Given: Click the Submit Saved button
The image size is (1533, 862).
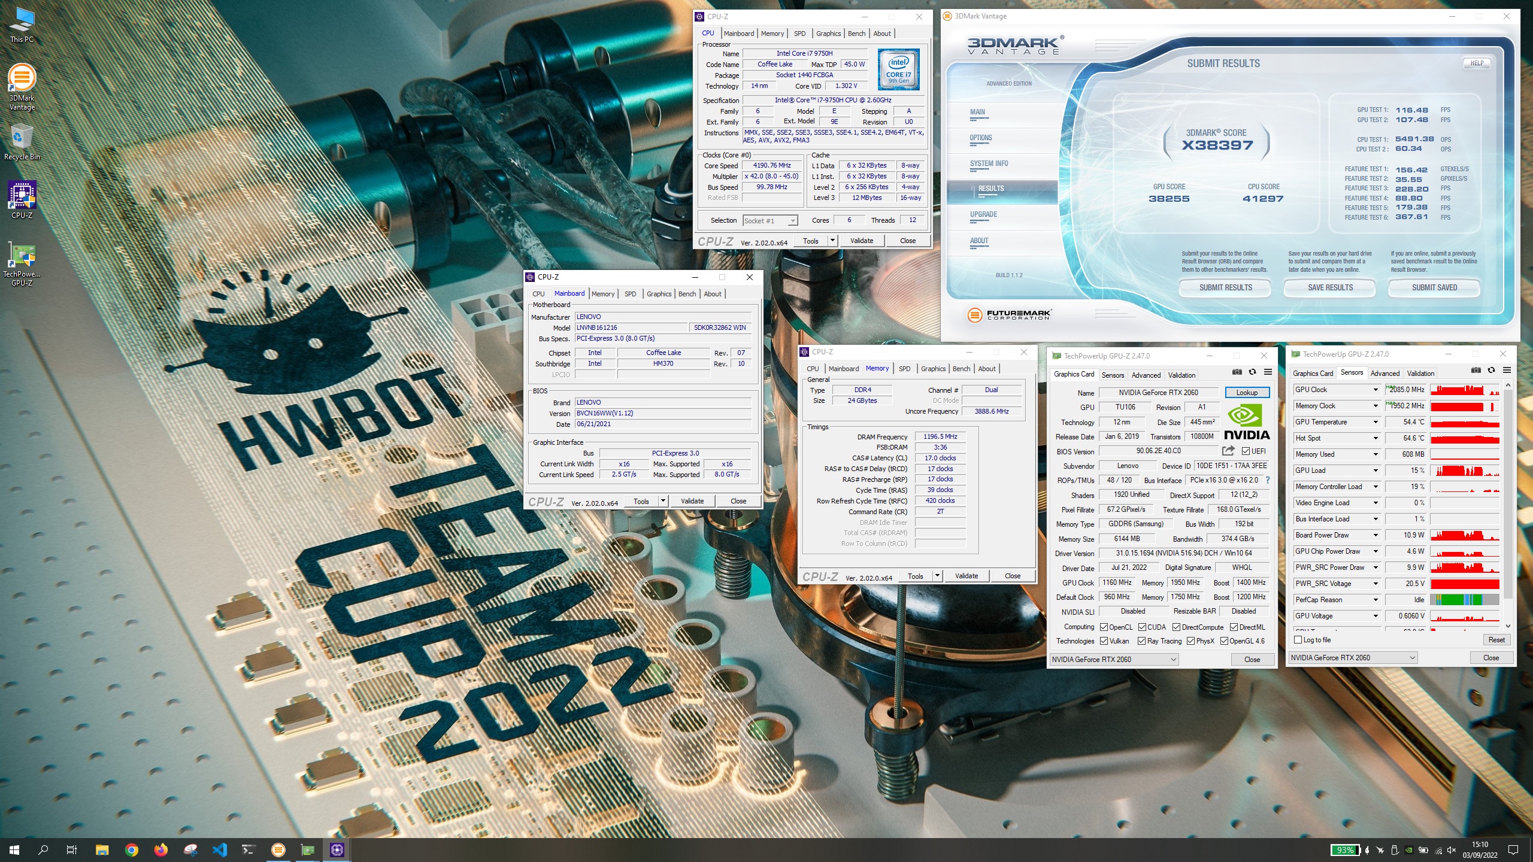Looking at the screenshot, I should (x=1434, y=288).
